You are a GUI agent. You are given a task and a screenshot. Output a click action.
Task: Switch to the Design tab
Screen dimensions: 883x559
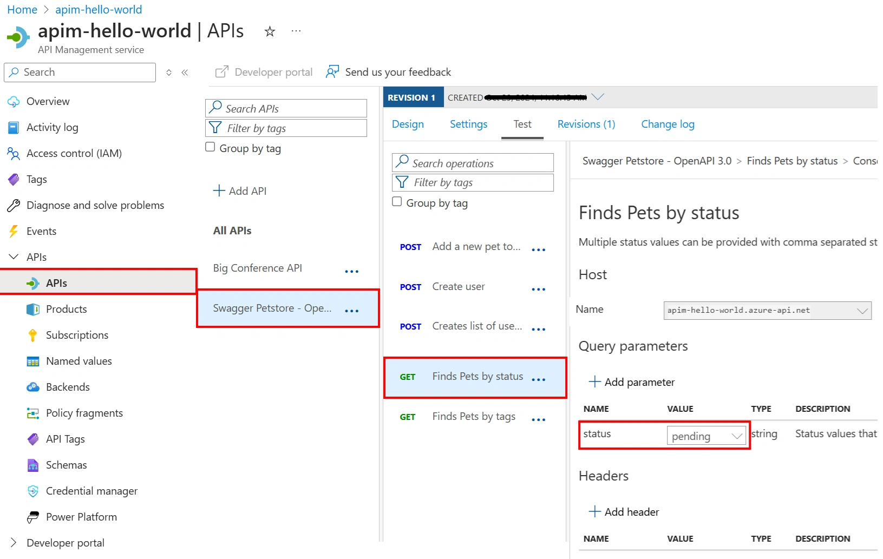pyautogui.click(x=408, y=124)
